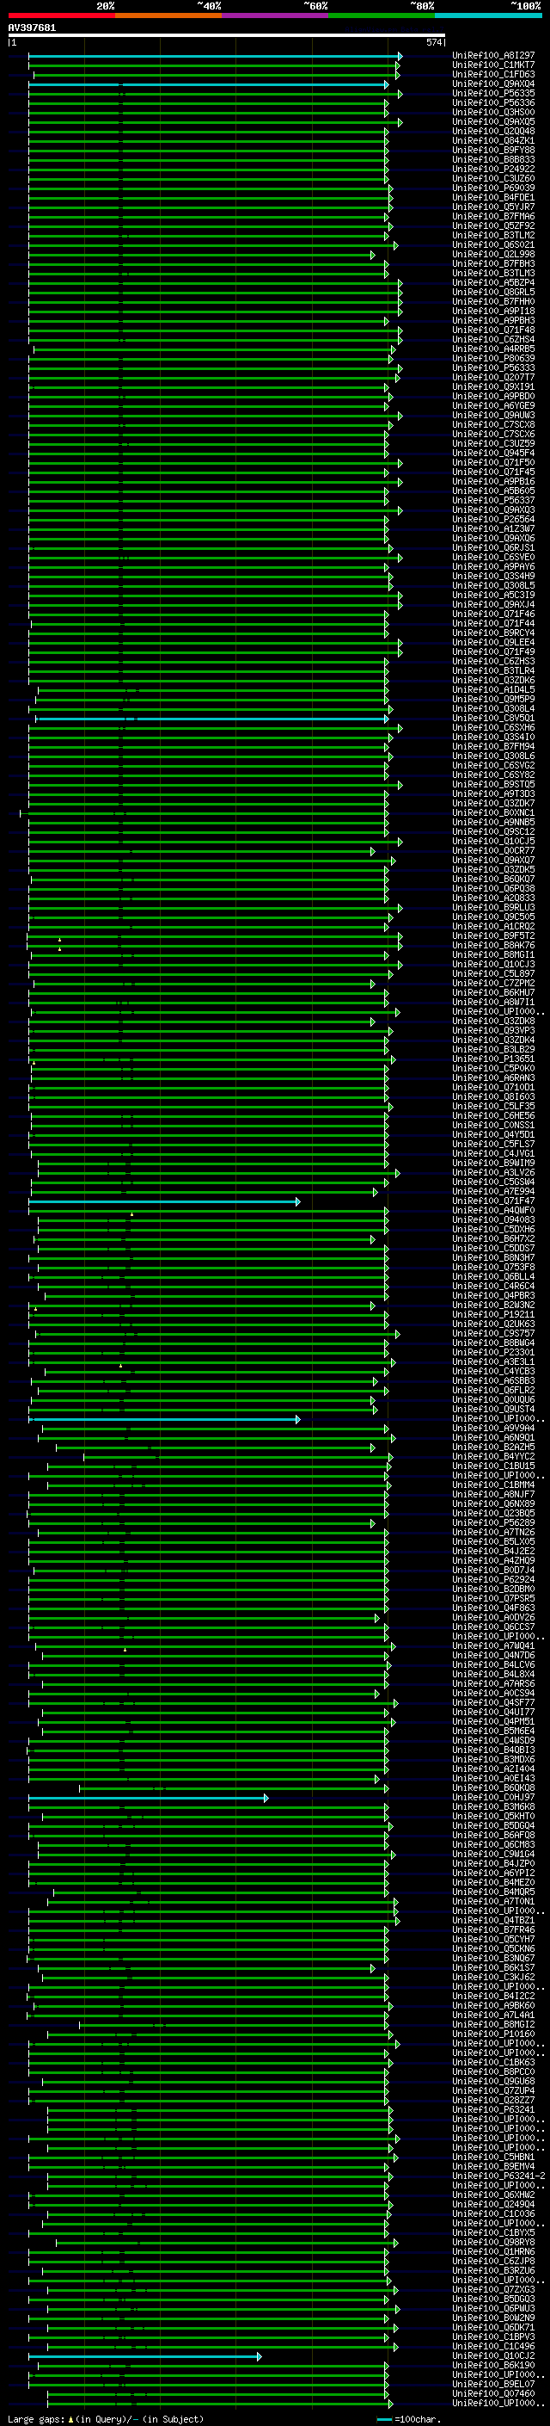
Task: Open hit UniRef100_A8NJF7 label
Action: [x=493, y=1495]
